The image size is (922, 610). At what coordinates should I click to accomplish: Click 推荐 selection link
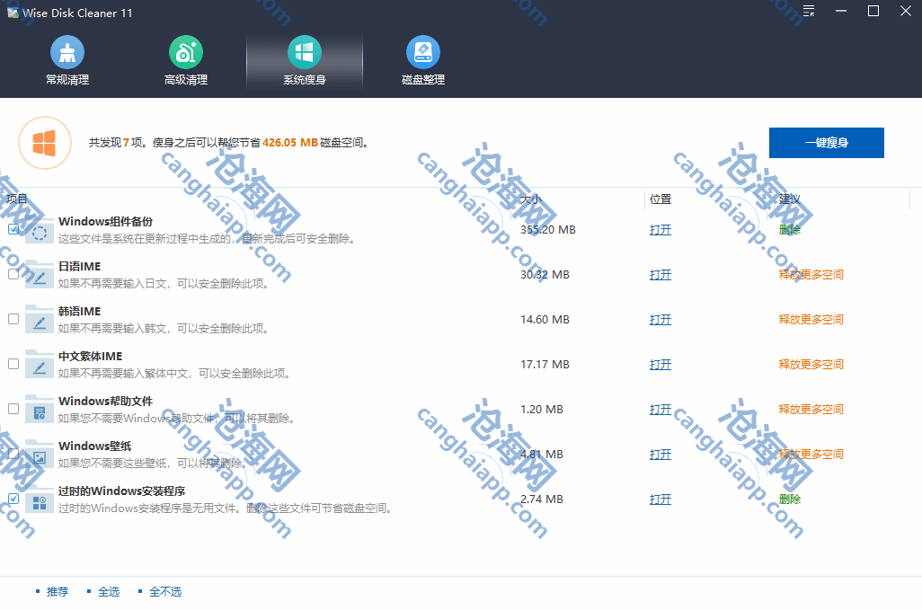[58, 592]
